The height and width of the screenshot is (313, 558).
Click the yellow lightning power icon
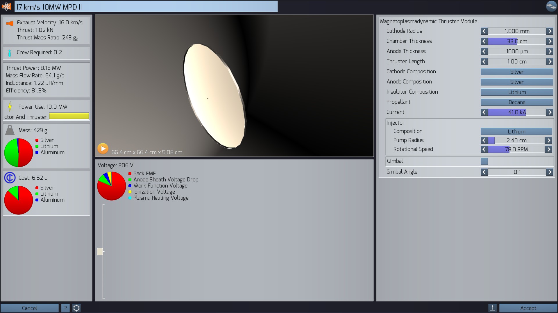[10, 107]
